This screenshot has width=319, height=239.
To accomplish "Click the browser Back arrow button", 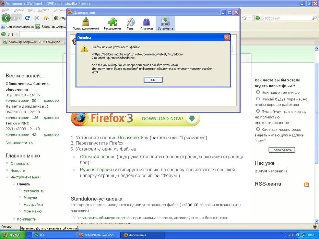I will point(6,18).
